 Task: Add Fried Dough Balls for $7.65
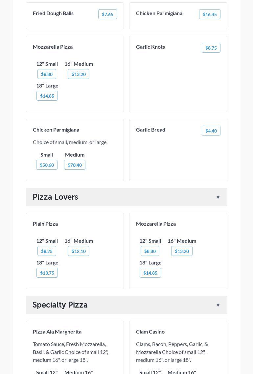coord(107,14)
